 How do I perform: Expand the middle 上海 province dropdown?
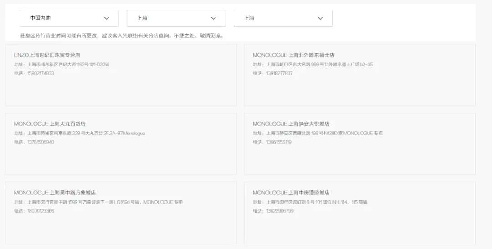coord(176,18)
